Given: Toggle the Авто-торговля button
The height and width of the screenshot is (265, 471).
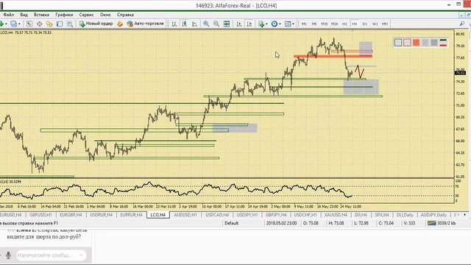Looking at the screenshot, I should (146, 24).
